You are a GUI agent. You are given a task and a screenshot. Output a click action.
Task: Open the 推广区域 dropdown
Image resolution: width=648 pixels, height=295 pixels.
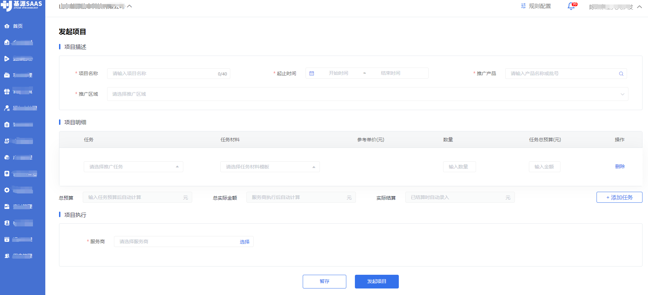pyautogui.click(x=368, y=94)
